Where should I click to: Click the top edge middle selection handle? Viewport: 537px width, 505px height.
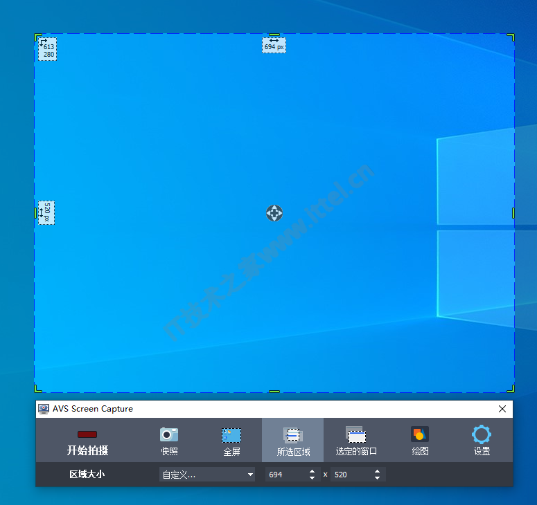point(274,35)
